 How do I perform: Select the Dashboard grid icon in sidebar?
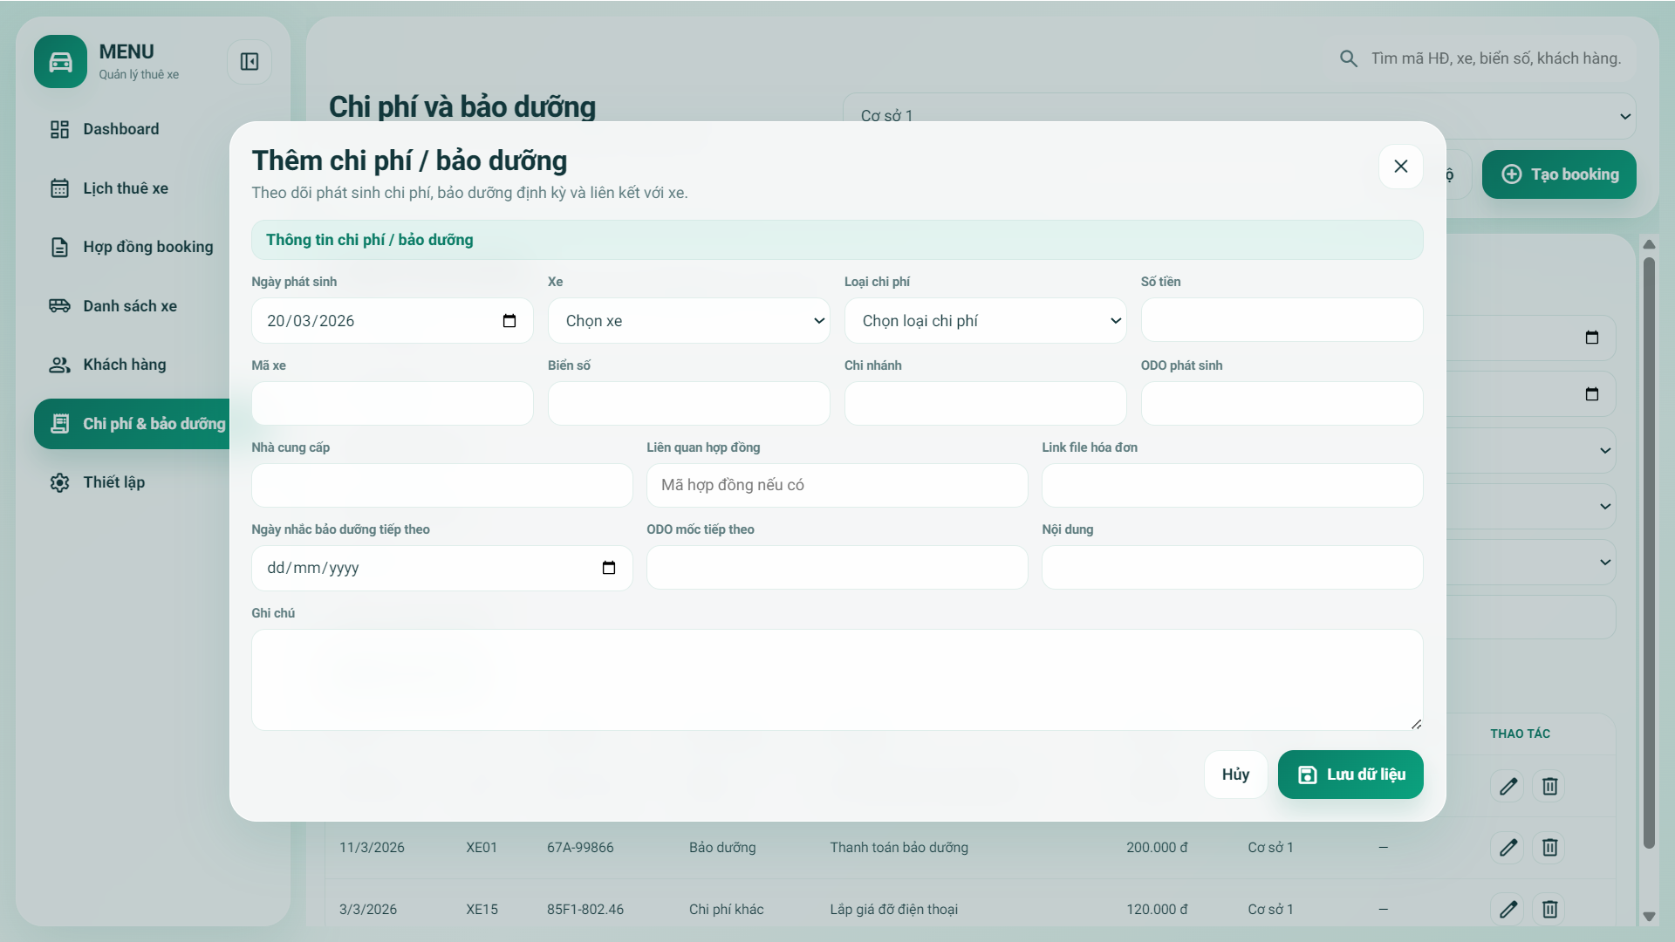click(58, 128)
